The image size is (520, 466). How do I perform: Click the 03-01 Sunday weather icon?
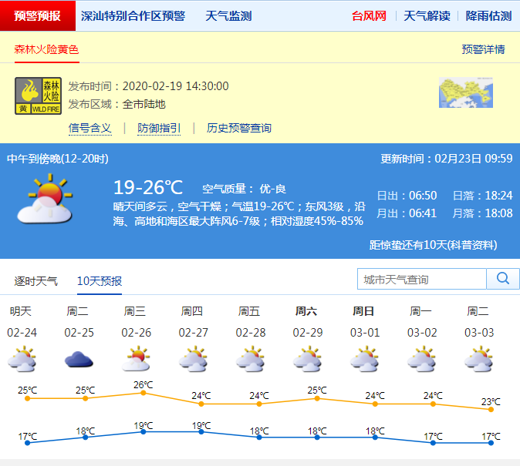point(364,359)
